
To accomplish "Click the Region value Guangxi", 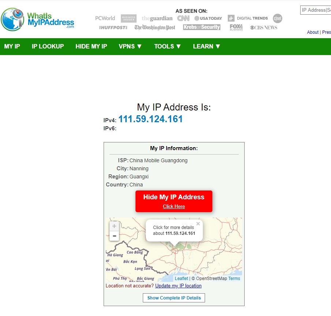I will coord(139,177).
